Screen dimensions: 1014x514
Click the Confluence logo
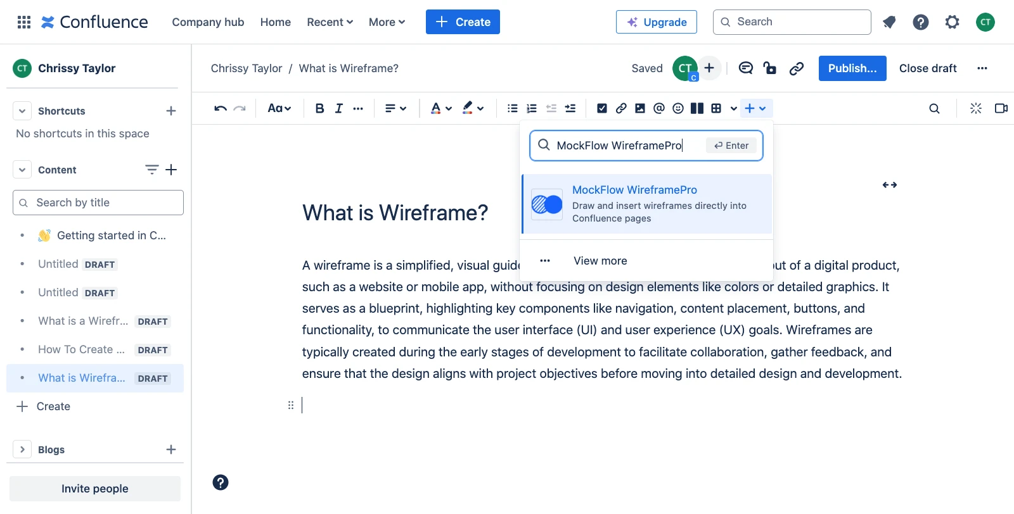click(x=94, y=22)
